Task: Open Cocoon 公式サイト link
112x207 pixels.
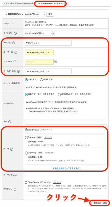Action: pos(48,137)
